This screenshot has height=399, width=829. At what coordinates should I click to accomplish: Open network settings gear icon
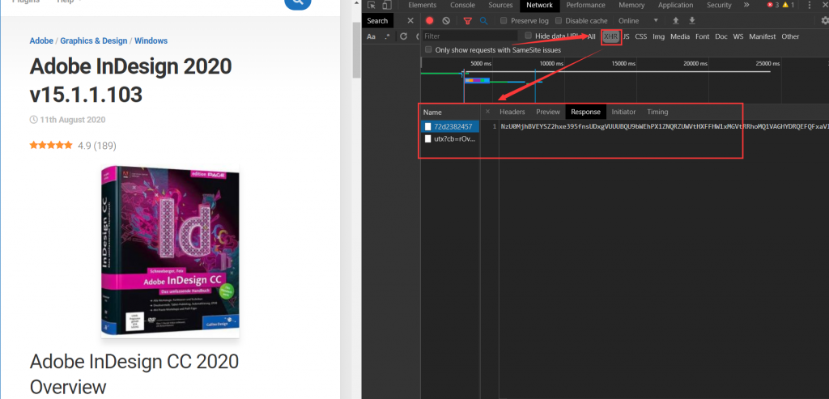pyautogui.click(x=825, y=20)
